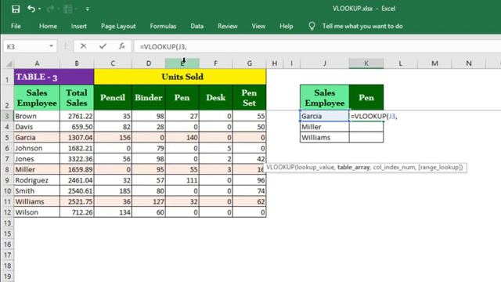Viewport: 501px width, 282px height.
Task: Select column J header
Action: click(324, 63)
